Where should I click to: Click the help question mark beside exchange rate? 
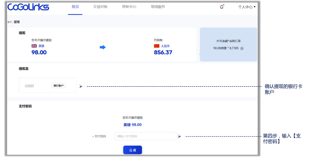coord(242,48)
